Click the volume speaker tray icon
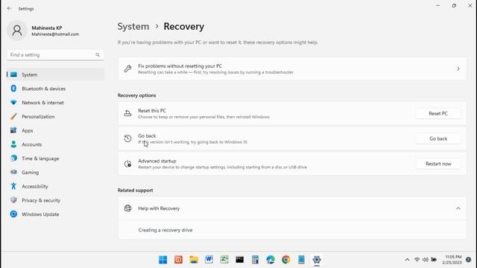The image size is (477, 268). [x=426, y=260]
